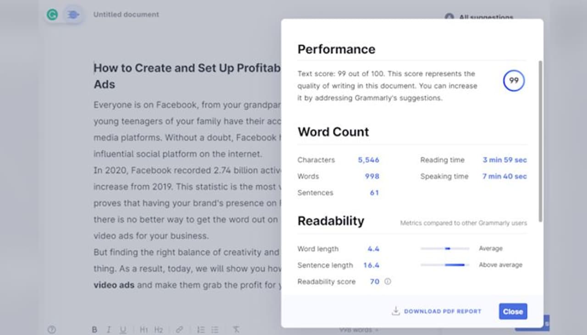The image size is (587, 335).
Task: Click the Untitled document title field
Action: 126,15
